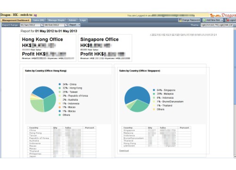Click the report start date field
This screenshot has height=170, width=236.
pyautogui.click(x=30, y=25)
